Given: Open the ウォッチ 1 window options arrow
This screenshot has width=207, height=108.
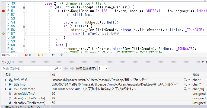Looking at the screenshot, I should [x=203, y=62].
